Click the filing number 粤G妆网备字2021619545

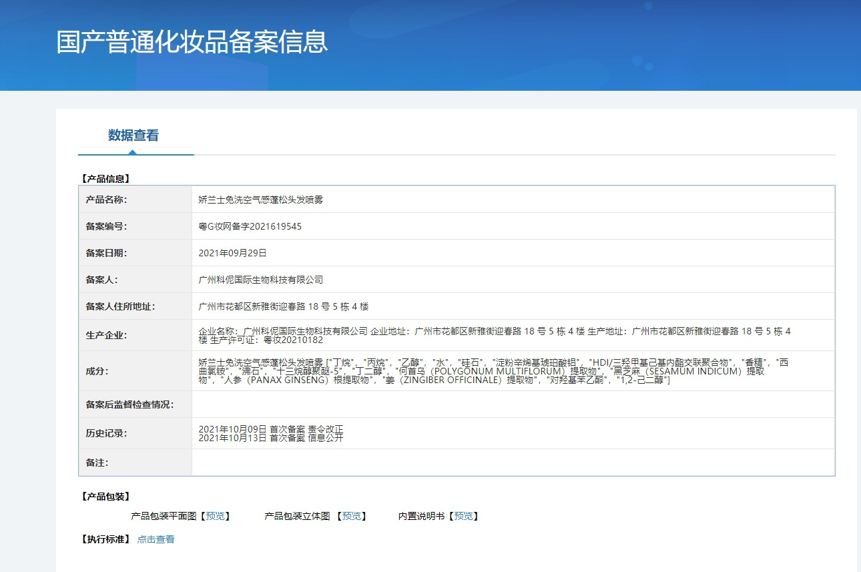click(x=250, y=226)
